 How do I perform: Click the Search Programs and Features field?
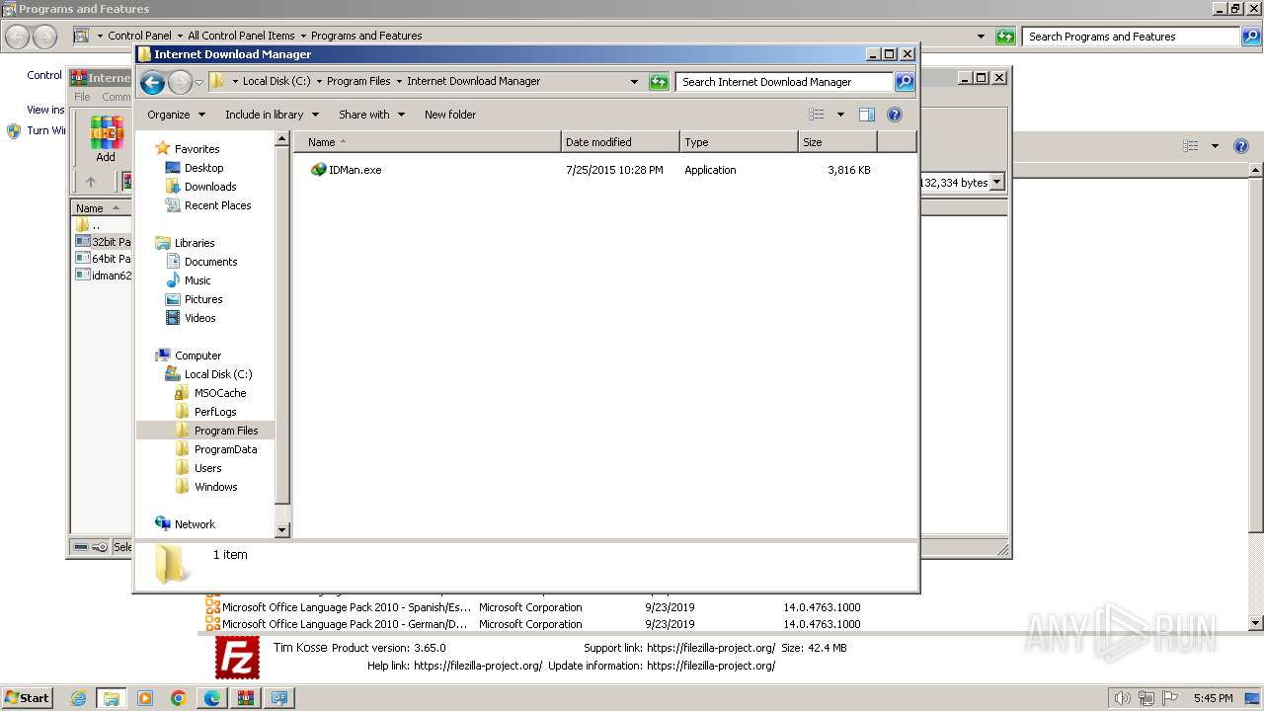1132,37
